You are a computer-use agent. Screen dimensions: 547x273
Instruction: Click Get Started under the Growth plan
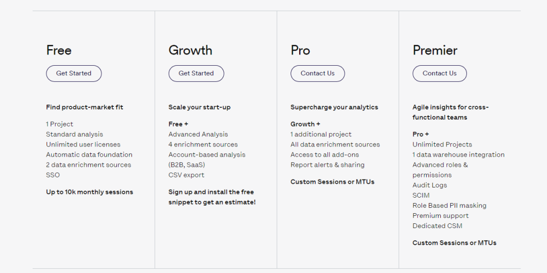coord(196,73)
